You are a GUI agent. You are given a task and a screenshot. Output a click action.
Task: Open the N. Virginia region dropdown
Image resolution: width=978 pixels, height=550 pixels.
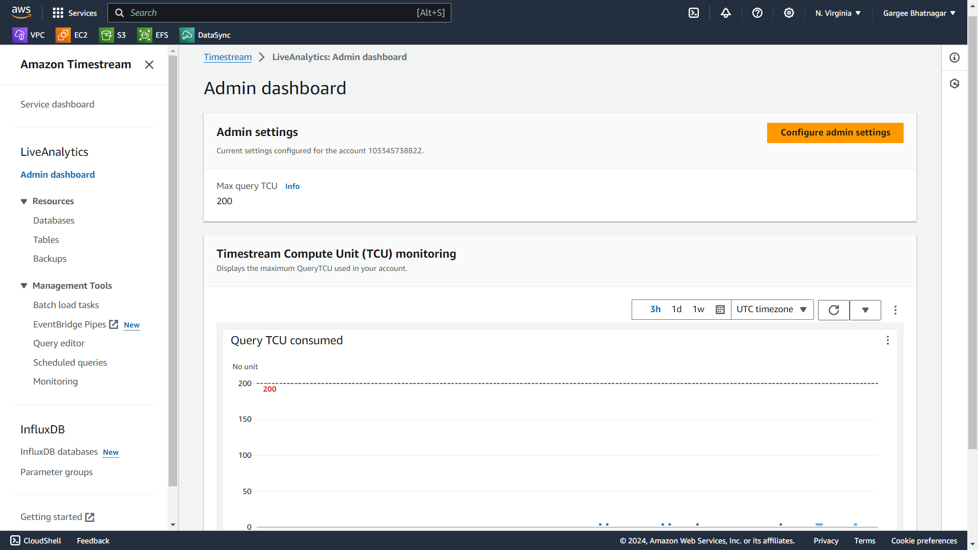[x=837, y=13]
